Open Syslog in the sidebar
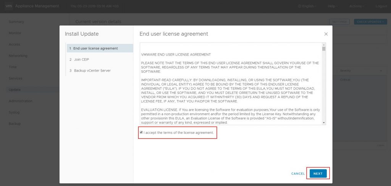The image size is (391, 186). point(14,112)
